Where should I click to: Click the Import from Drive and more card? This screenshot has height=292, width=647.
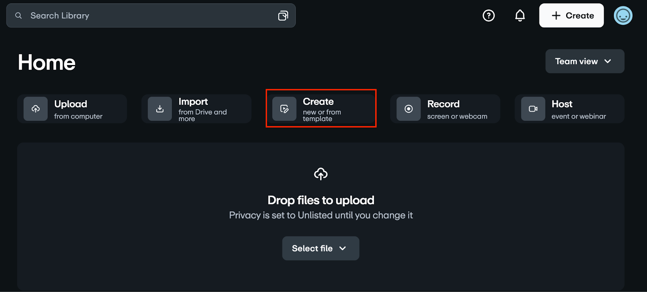pos(197,109)
